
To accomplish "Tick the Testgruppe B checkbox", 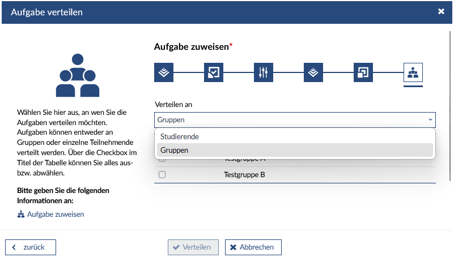I will pyautogui.click(x=162, y=175).
